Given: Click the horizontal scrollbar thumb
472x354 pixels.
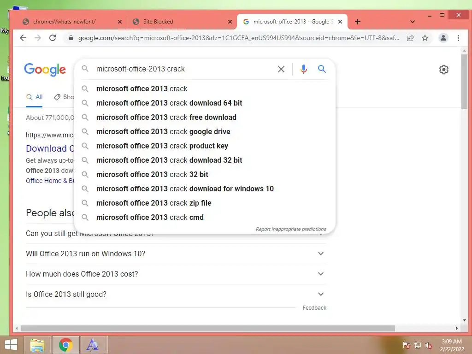Looking at the screenshot, I should tap(208, 328).
